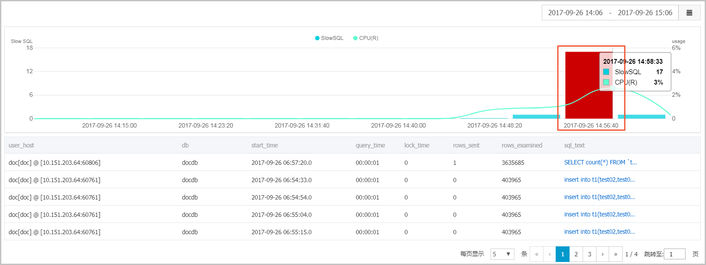Open the calendar date picker icon
Viewport: 706px width, 265px height.
[x=689, y=13]
